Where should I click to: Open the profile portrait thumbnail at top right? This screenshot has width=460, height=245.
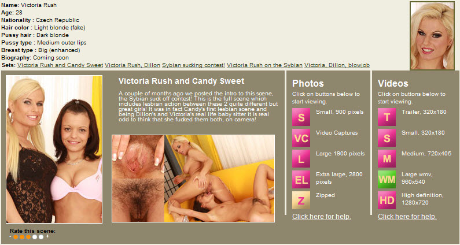tap(432, 35)
